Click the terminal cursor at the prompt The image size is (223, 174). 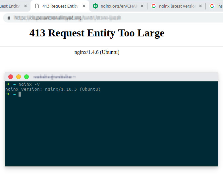(20, 94)
